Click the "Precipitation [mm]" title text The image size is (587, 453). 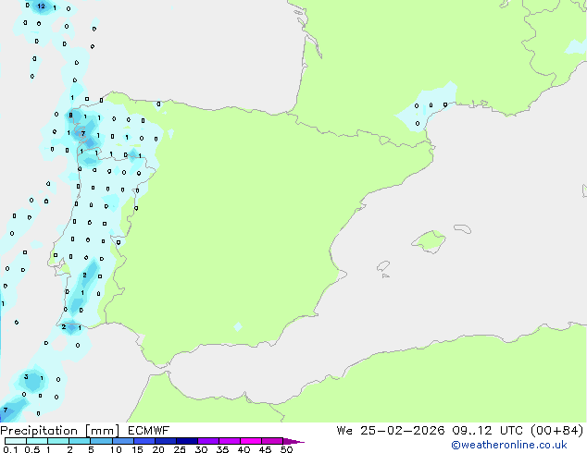pyautogui.click(x=60, y=431)
